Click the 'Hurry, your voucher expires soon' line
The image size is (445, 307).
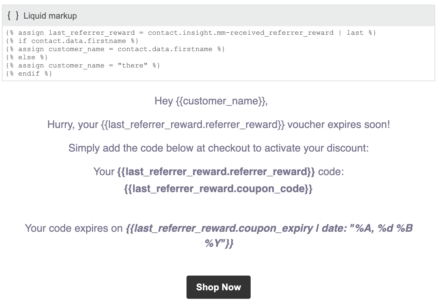[x=219, y=125]
